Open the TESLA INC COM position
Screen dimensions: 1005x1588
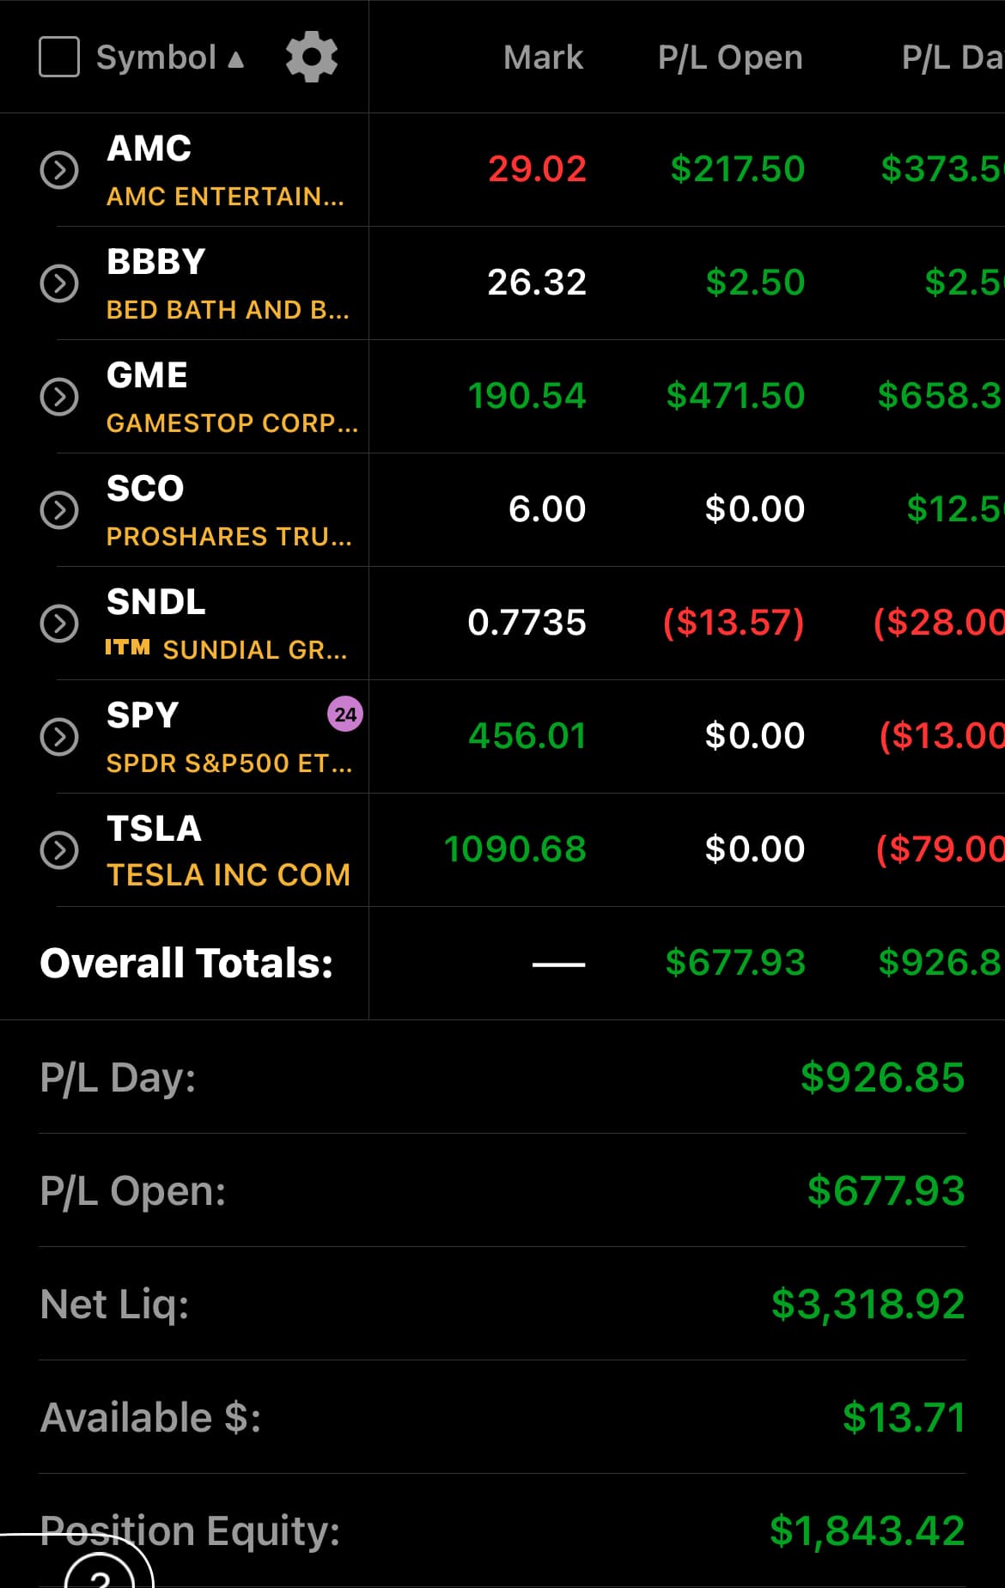click(228, 874)
